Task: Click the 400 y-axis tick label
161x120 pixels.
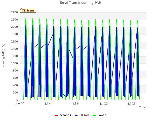Action: (x=15, y=85)
